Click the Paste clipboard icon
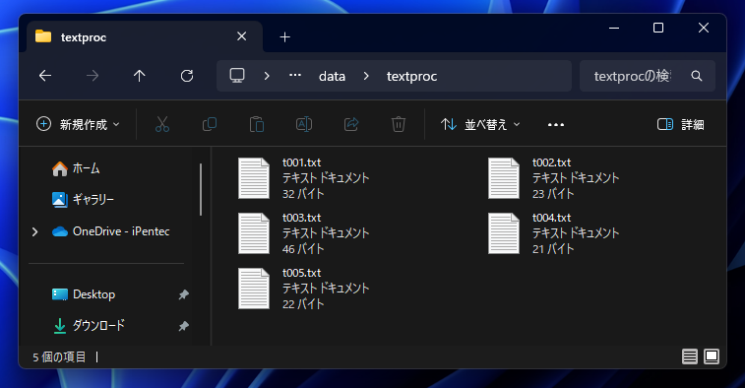 pyautogui.click(x=257, y=125)
